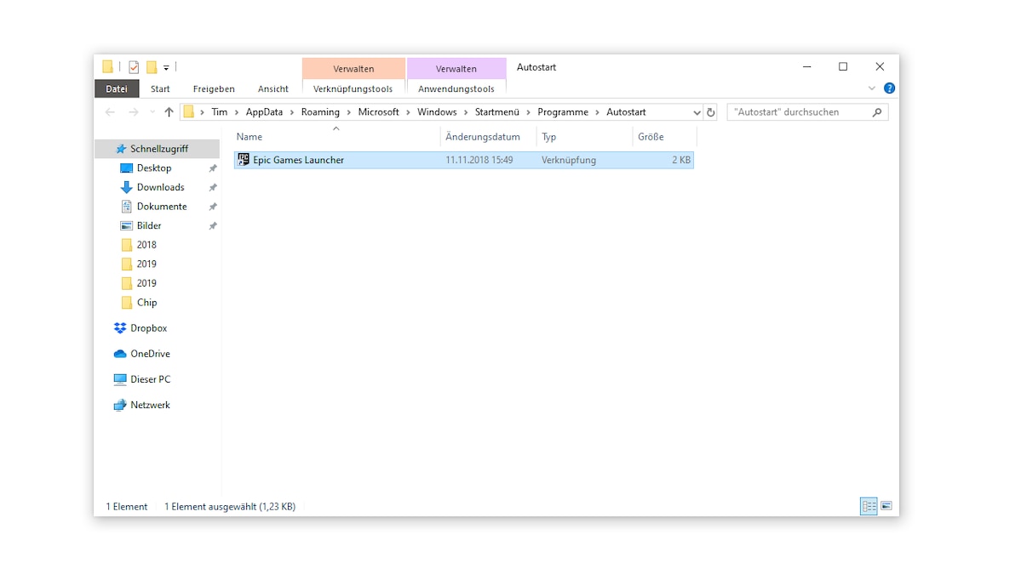Unpin Downloads from quick access
The height and width of the screenshot is (574, 1021).
(x=212, y=187)
